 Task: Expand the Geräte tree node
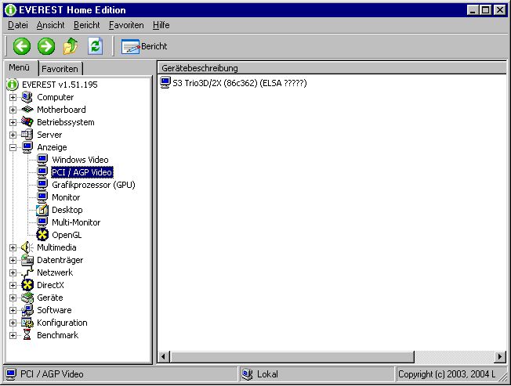[13, 298]
